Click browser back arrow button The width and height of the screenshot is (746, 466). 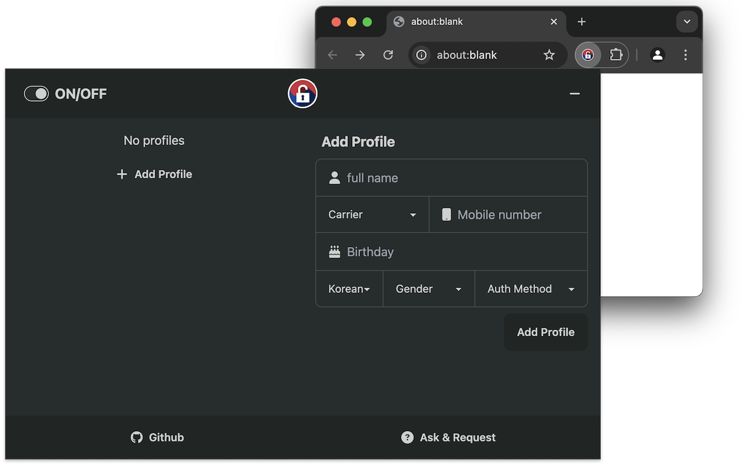[332, 55]
